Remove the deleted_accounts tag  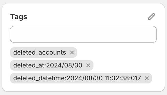point(72,52)
